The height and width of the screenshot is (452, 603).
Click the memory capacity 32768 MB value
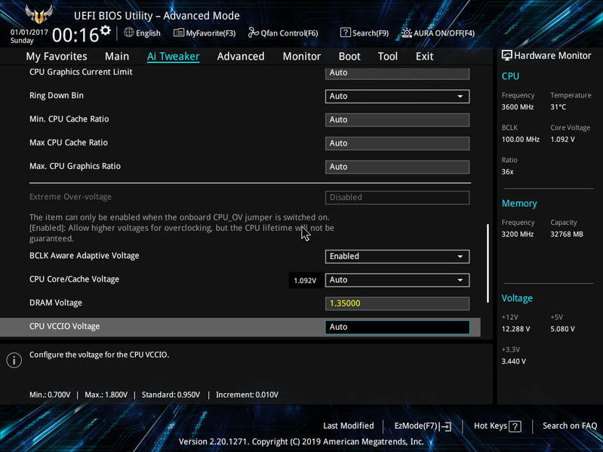point(567,234)
